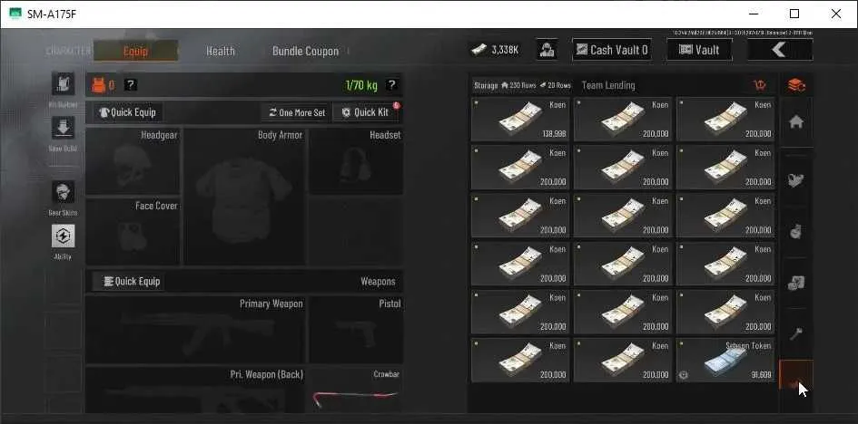Click the orange sort icon in storage header

click(x=760, y=85)
